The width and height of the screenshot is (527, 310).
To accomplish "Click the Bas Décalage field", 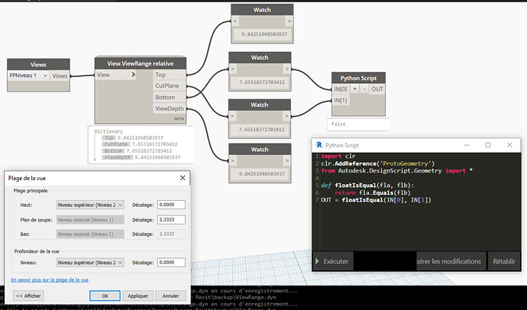I will coord(171,234).
